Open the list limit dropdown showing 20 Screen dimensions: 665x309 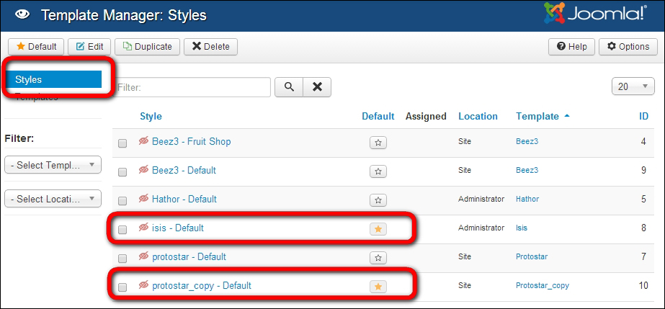point(633,86)
